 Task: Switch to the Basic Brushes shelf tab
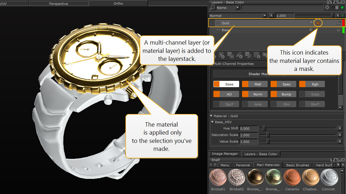pyautogui.click(x=297, y=165)
